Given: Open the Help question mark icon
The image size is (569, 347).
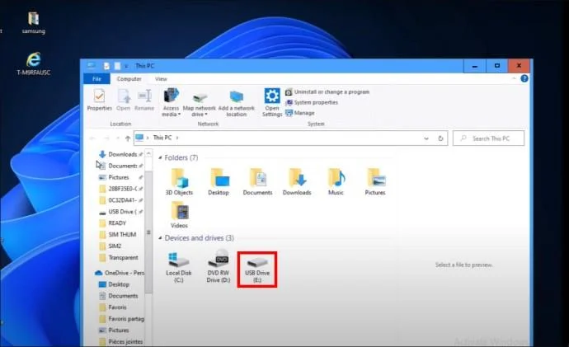Looking at the screenshot, I should tap(524, 78).
